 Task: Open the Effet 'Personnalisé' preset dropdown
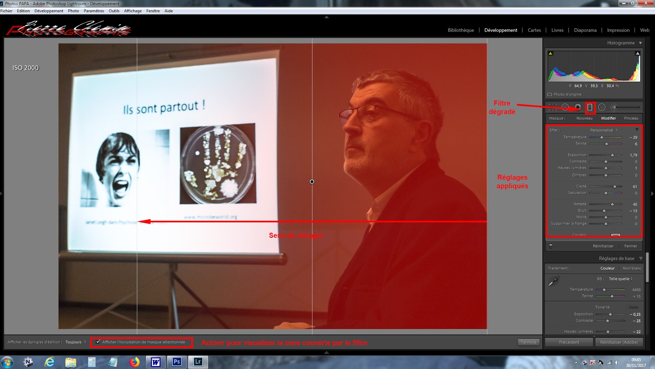tap(604, 130)
